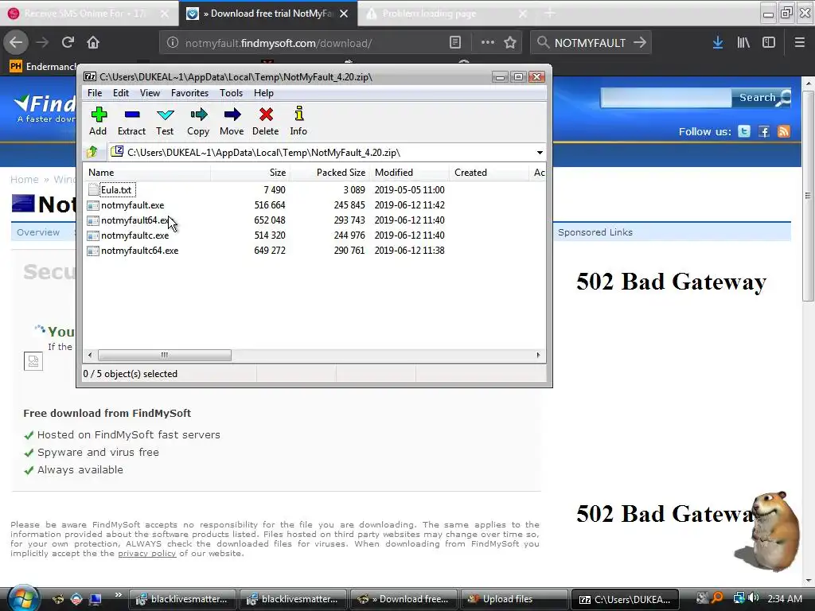Open the Firefox hamburger menu
Image resolution: width=815 pixels, height=611 pixels.
coord(800,43)
